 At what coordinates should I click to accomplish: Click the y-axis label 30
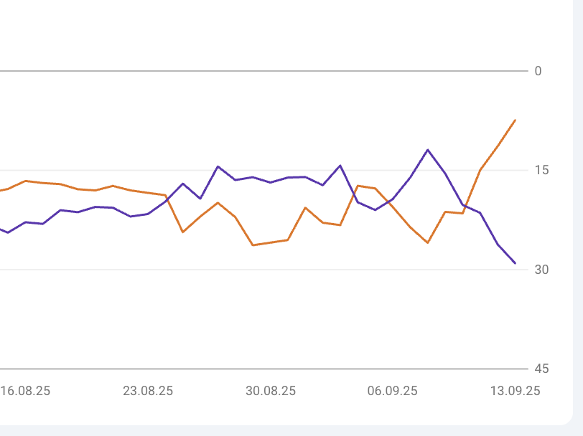541,270
